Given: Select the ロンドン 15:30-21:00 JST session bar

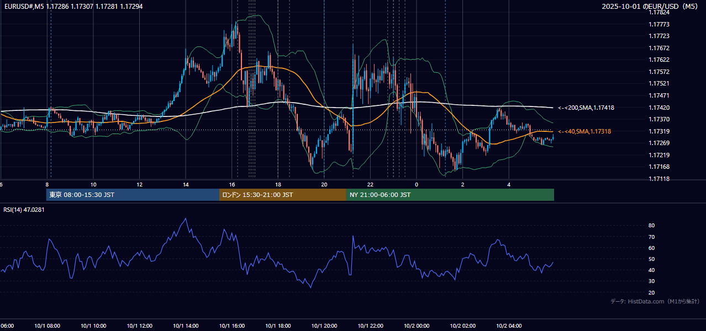Looking at the screenshot, I should (283, 195).
